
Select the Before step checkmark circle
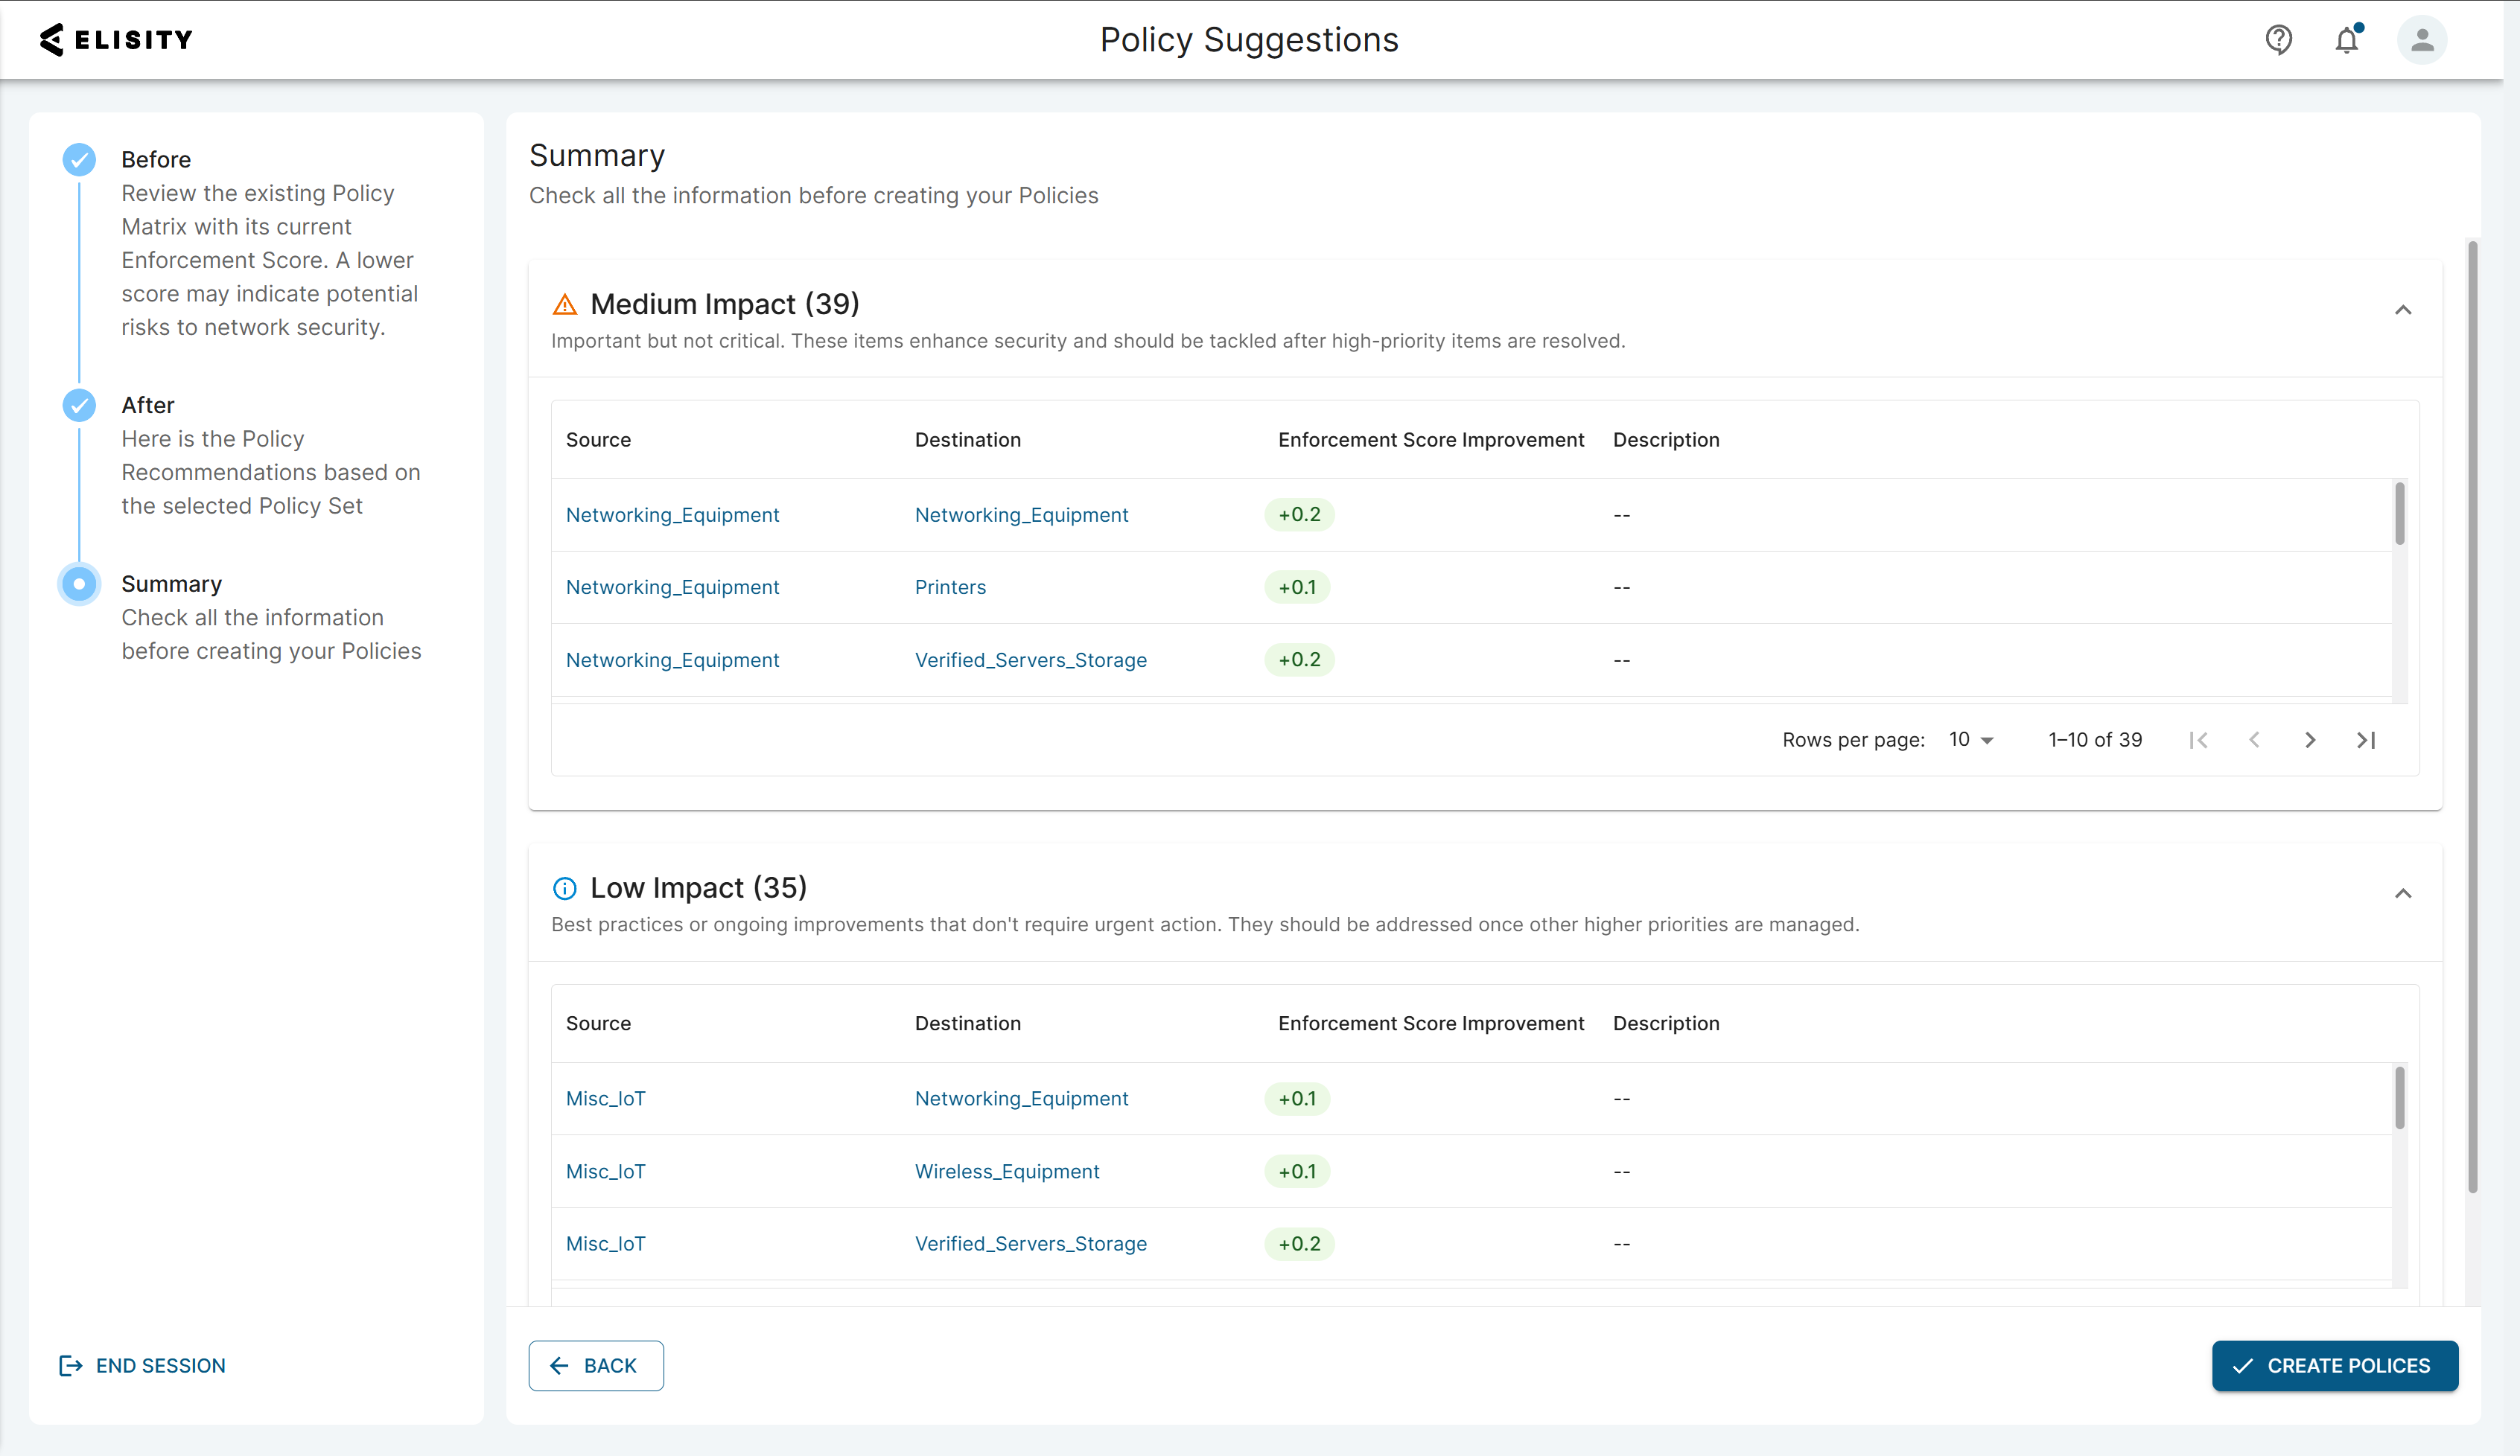tap(79, 160)
